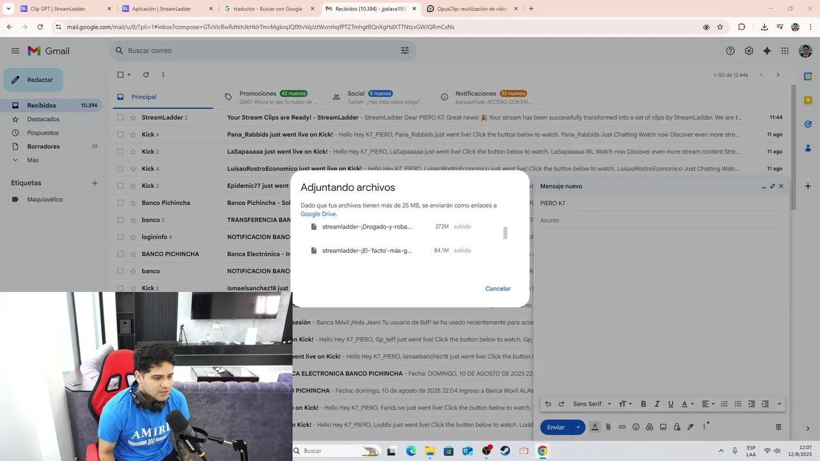Attach files with the paperclip icon

[609, 427]
